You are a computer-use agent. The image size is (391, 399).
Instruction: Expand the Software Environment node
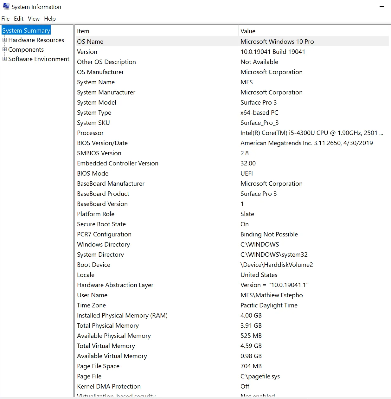click(4, 59)
